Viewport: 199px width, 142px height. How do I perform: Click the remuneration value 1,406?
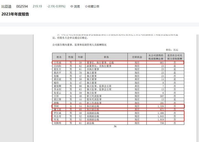(161, 113)
